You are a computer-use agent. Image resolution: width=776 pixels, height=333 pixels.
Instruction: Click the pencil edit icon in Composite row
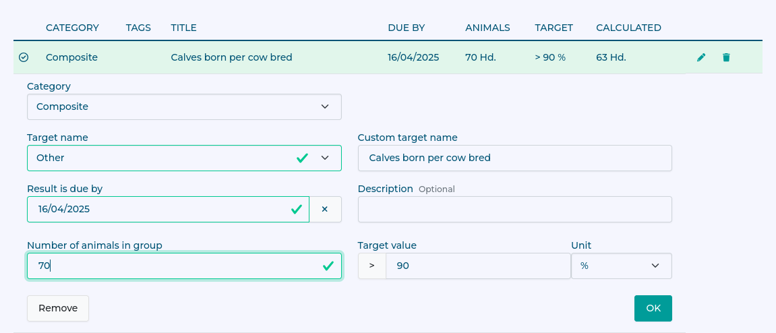coord(701,57)
